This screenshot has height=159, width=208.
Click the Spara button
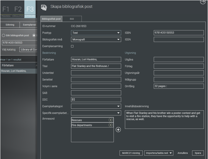[x=198, y=153]
